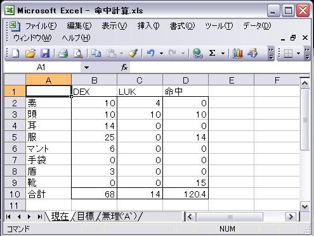Click the Name Box showing A1
314x236 pixels.
point(43,68)
